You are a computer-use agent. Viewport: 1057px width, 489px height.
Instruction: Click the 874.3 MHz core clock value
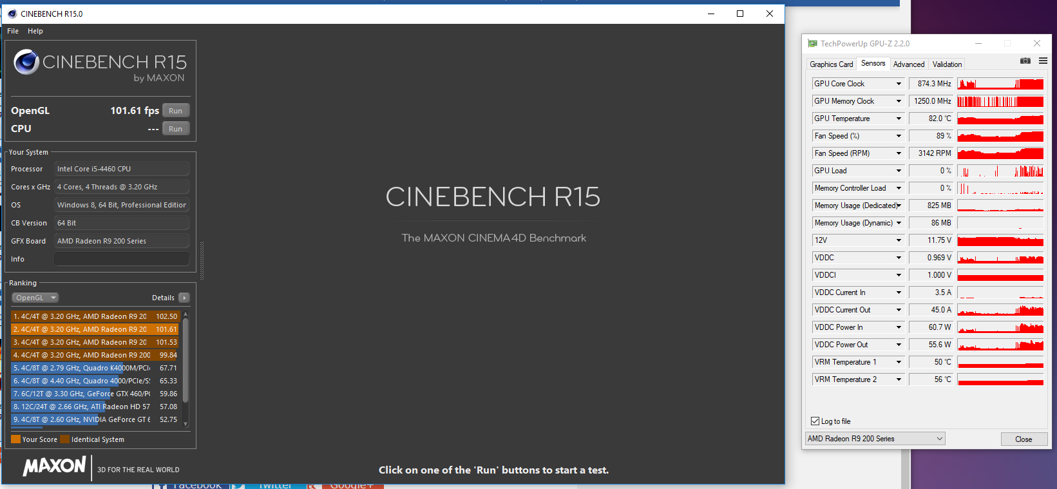[931, 84]
